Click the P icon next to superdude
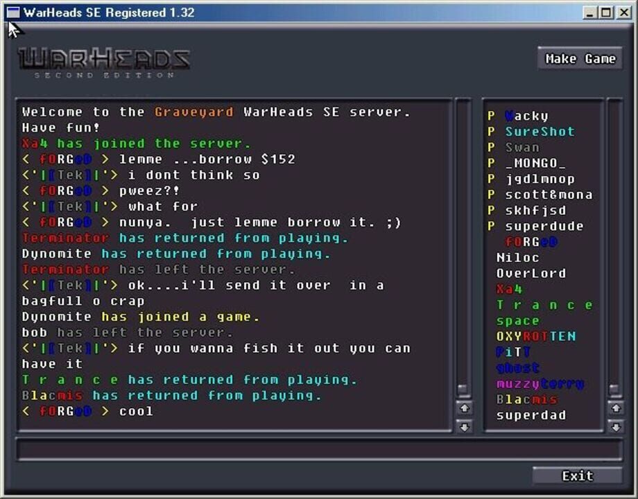The height and width of the screenshot is (499, 638). point(490,226)
